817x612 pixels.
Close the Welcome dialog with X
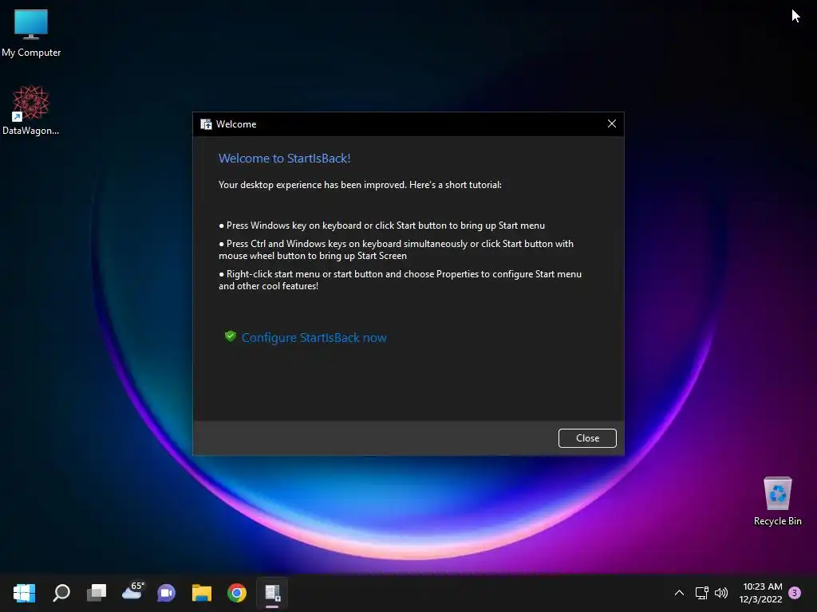click(x=612, y=124)
